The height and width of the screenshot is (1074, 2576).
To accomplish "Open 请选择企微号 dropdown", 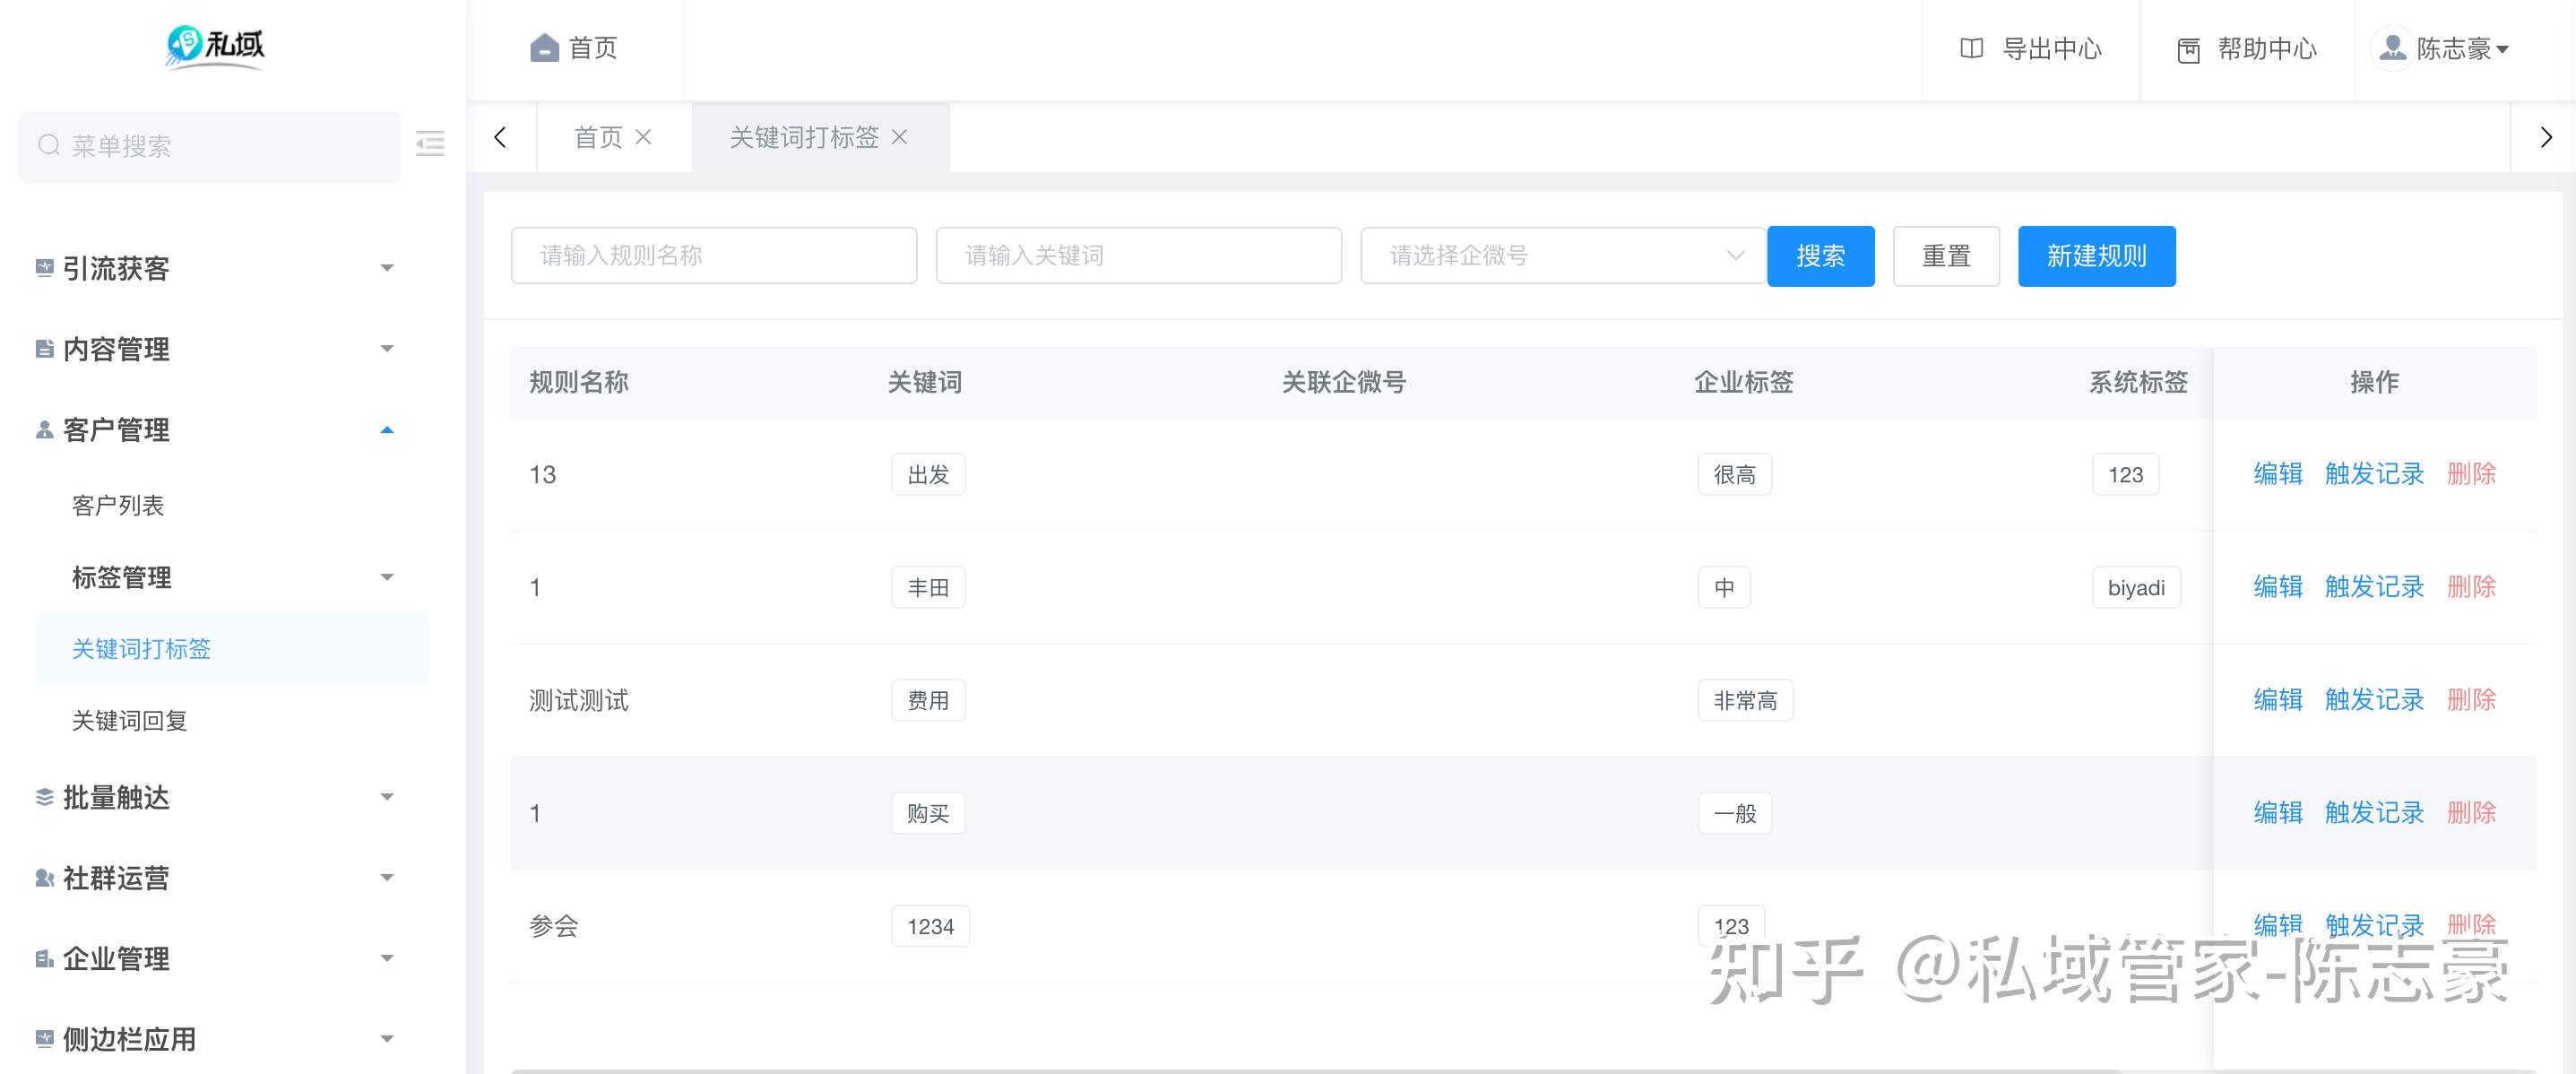I will coord(1562,256).
